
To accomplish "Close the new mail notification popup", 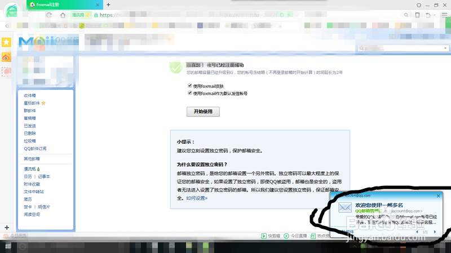I will pyautogui.click(x=439, y=196).
